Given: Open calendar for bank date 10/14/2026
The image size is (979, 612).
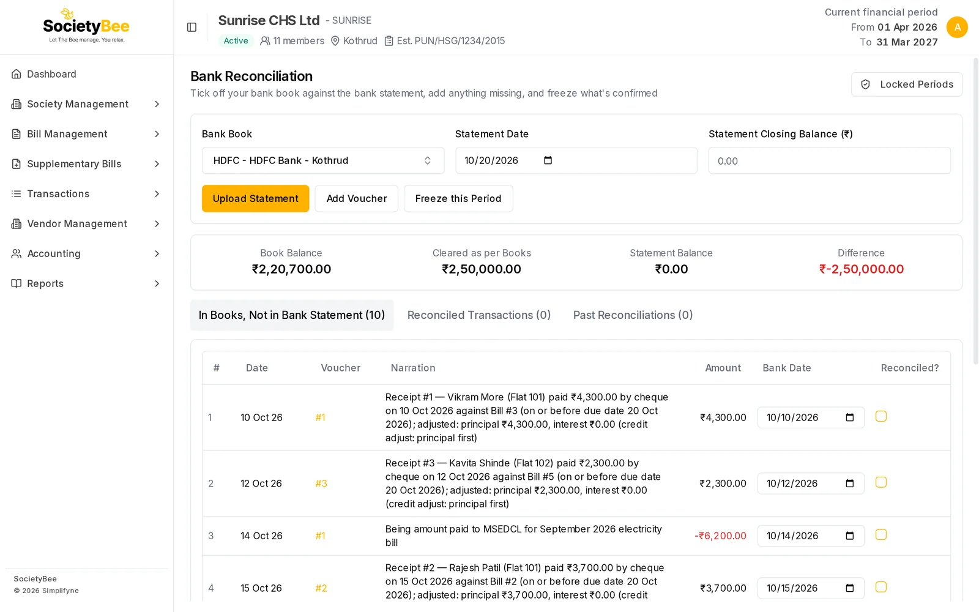Looking at the screenshot, I should coord(849,536).
